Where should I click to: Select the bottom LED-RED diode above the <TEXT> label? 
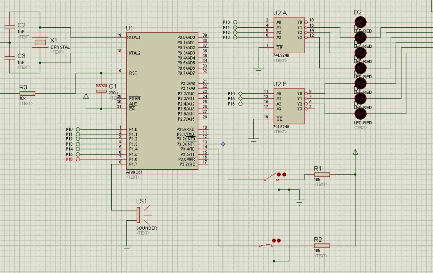360,114
